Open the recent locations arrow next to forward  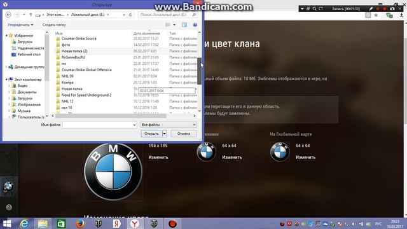click(24, 15)
